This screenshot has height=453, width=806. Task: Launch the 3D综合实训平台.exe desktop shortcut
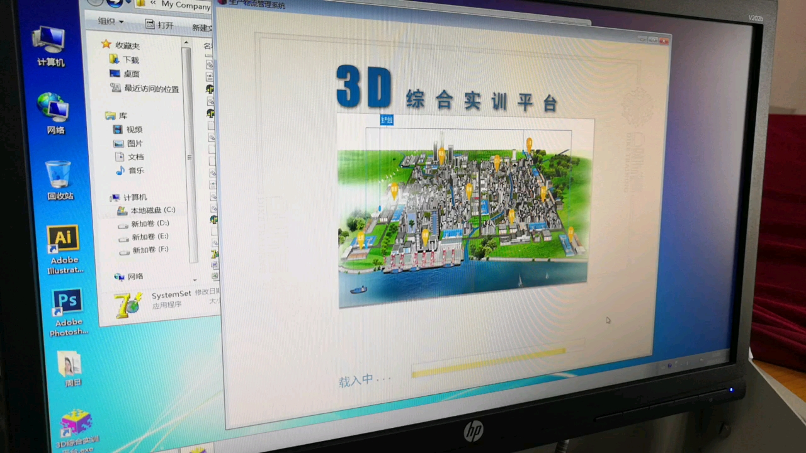click(x=76, y=431)
